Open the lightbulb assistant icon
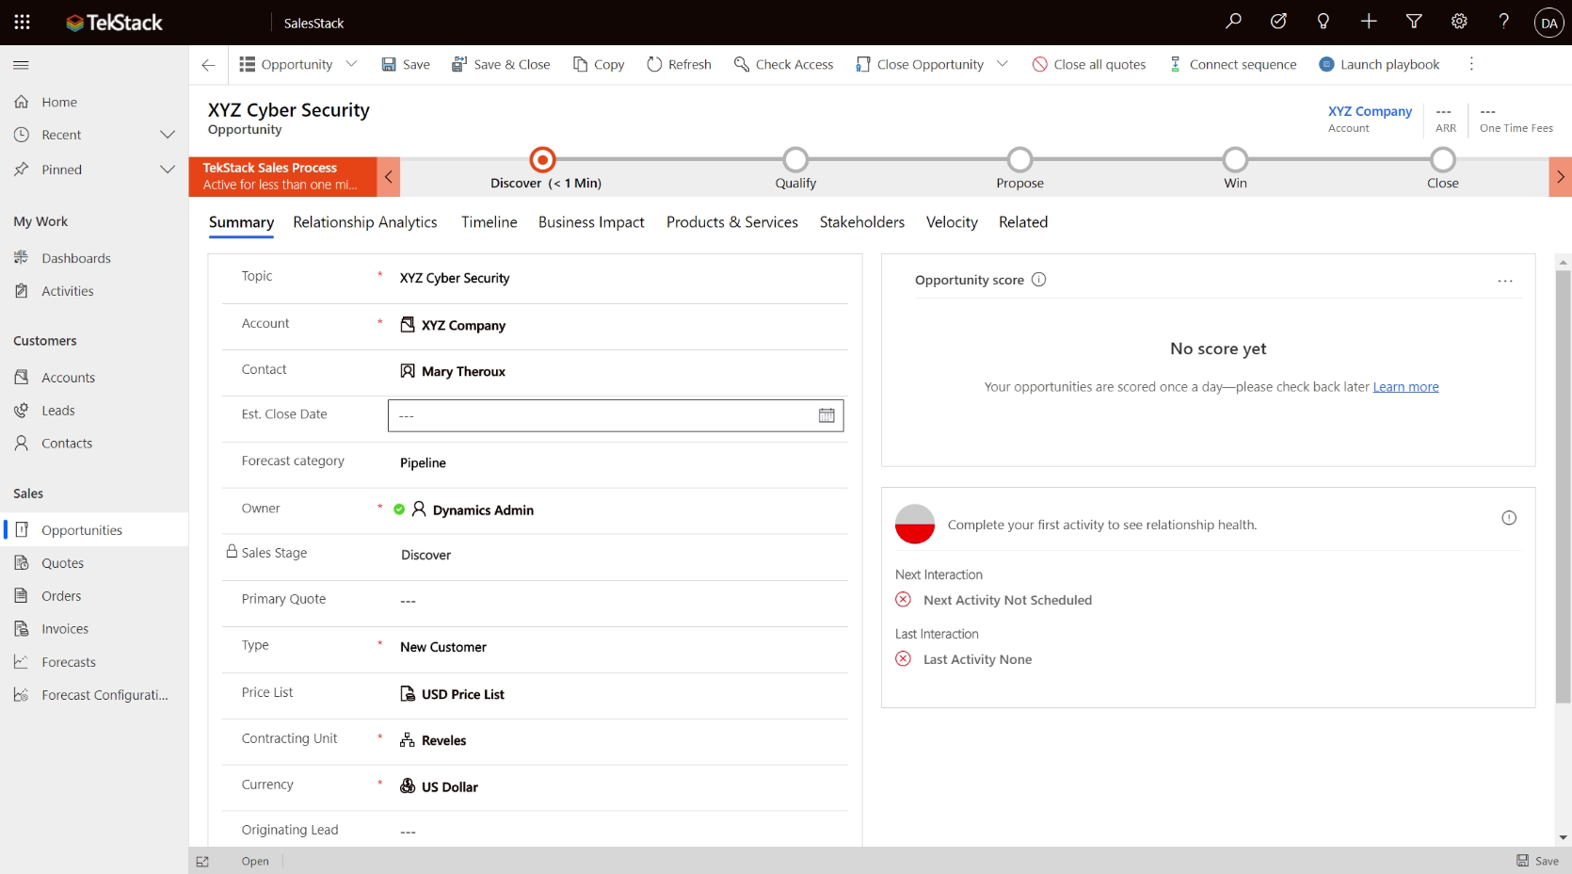This screenshot has width=1572, height=874. click(1323, 22)
